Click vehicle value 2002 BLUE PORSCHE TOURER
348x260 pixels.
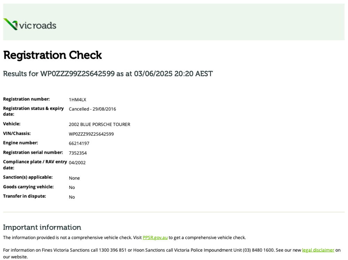(x=100, y=125)
